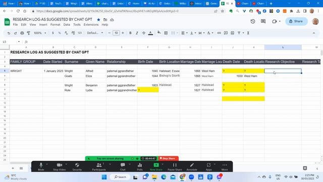Star the spreadsheet document
Screen dimensions: 323x182
[x=98, y=20]
